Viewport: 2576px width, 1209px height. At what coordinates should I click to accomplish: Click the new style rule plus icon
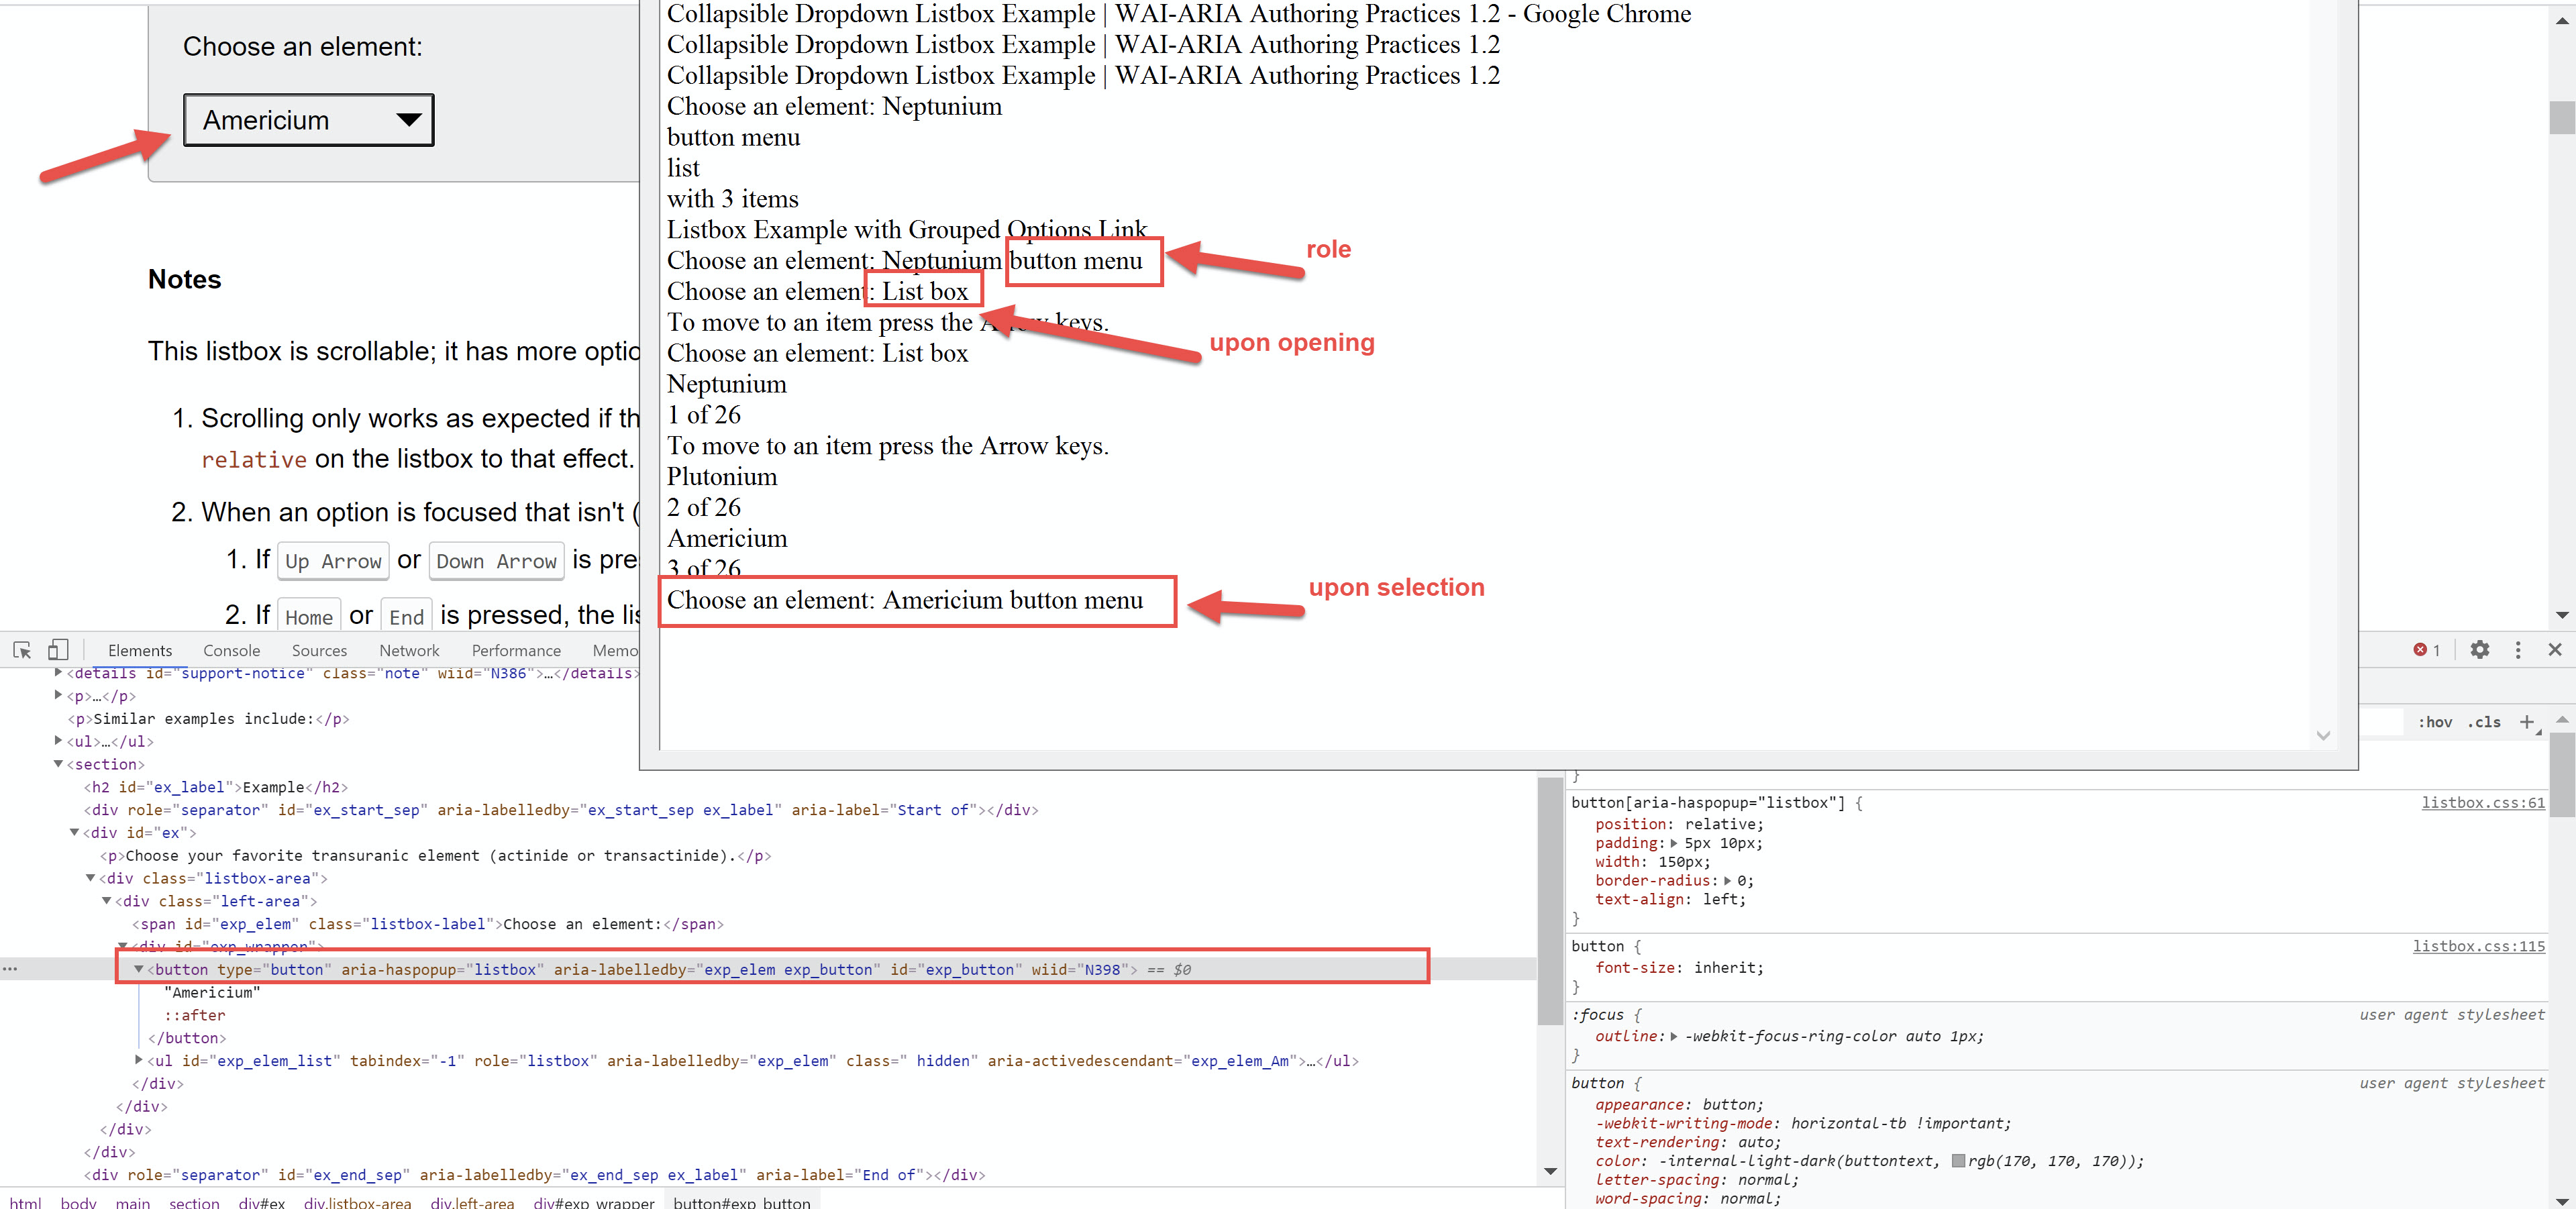tap(2526, 722)
